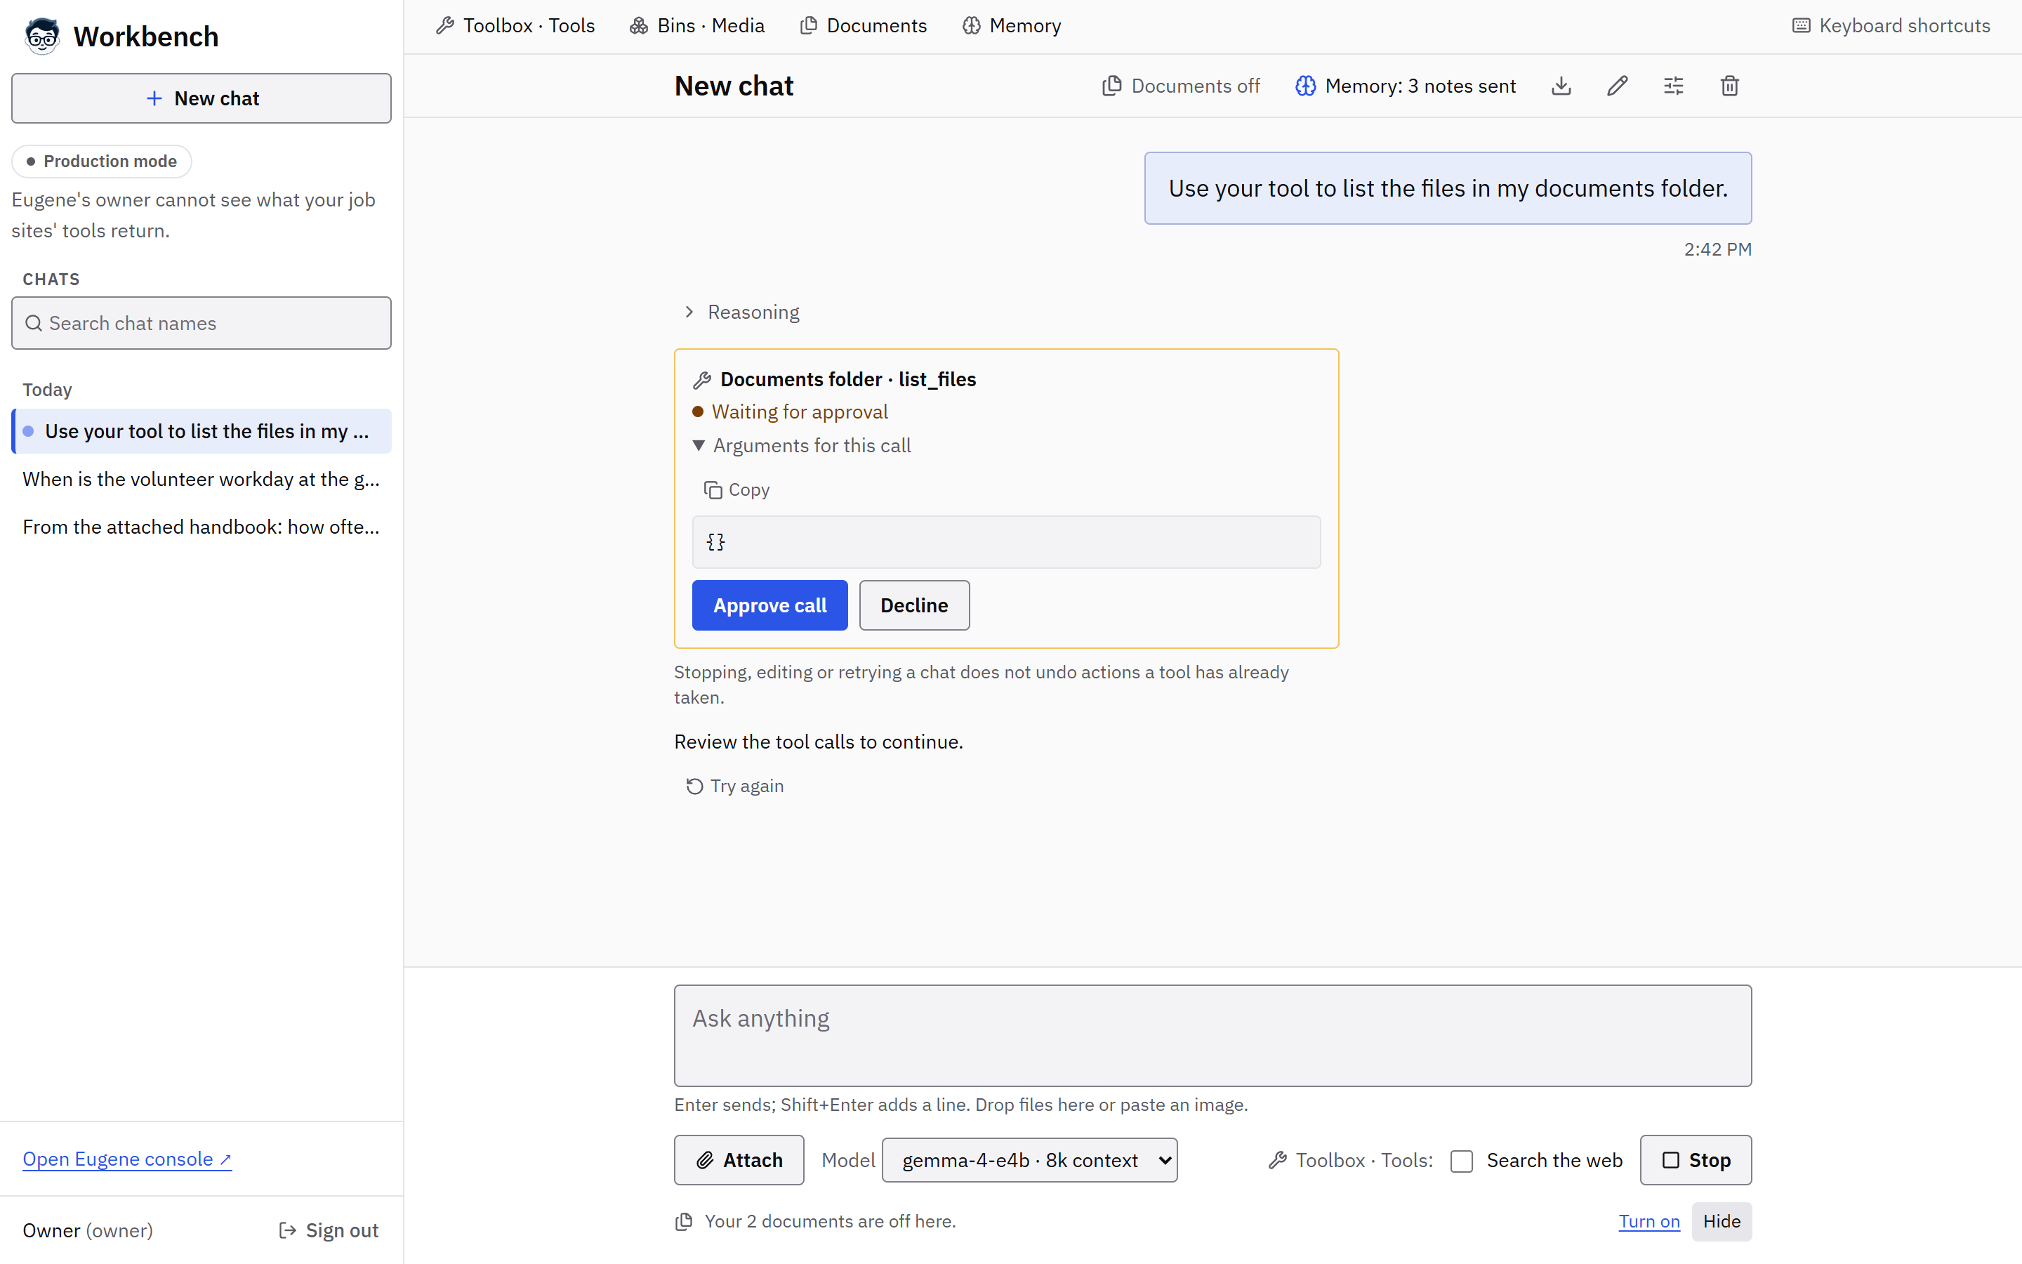Screen dimensions: 2022x1264
Task: Rename chat using the pencil icon
Action: coord(1617,86)
